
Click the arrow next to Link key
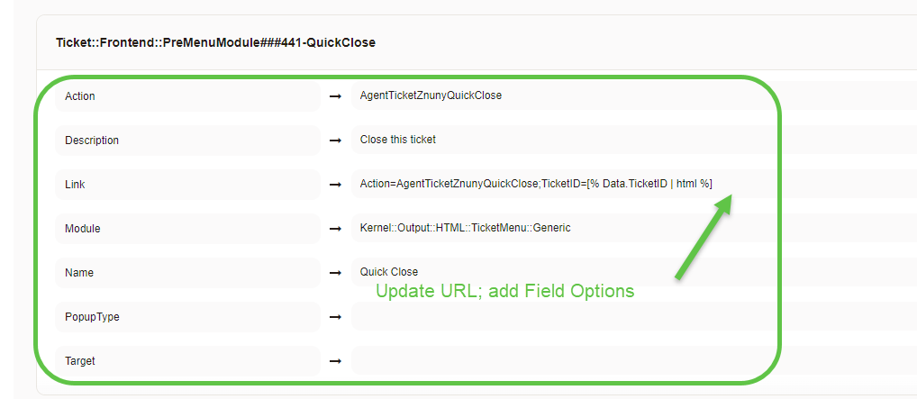[335, 184]
